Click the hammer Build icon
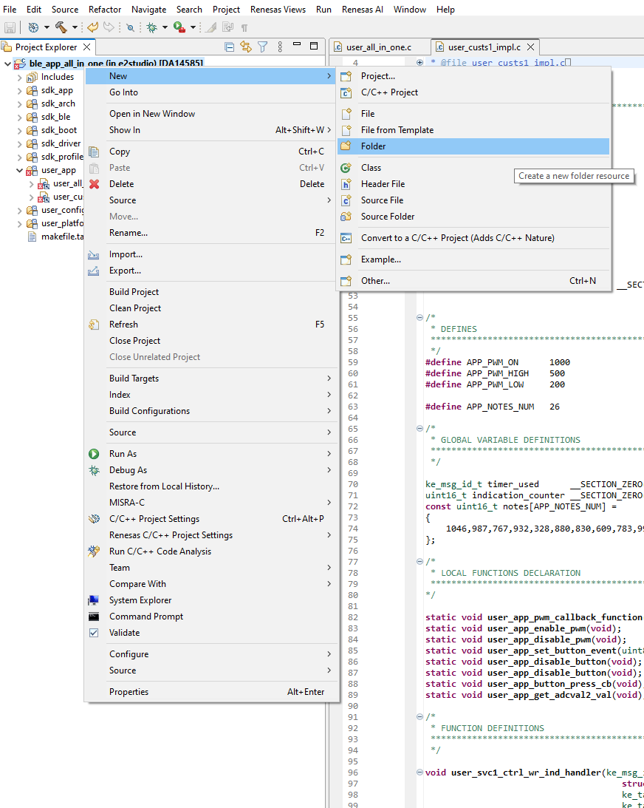The image size is (644, 808). [x=61, y=27]
